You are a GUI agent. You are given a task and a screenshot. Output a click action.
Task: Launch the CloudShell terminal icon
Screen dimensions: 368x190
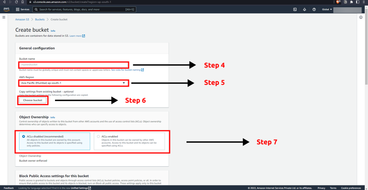tap(295, 9)
